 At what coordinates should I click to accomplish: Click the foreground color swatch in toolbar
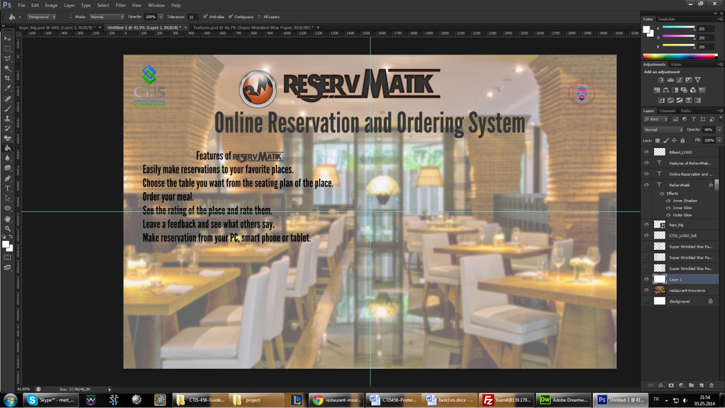5,244
